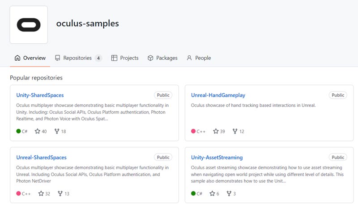Open the Unity-SharedSpaces repository link
The image size is (358, 208).
point(40,95)
